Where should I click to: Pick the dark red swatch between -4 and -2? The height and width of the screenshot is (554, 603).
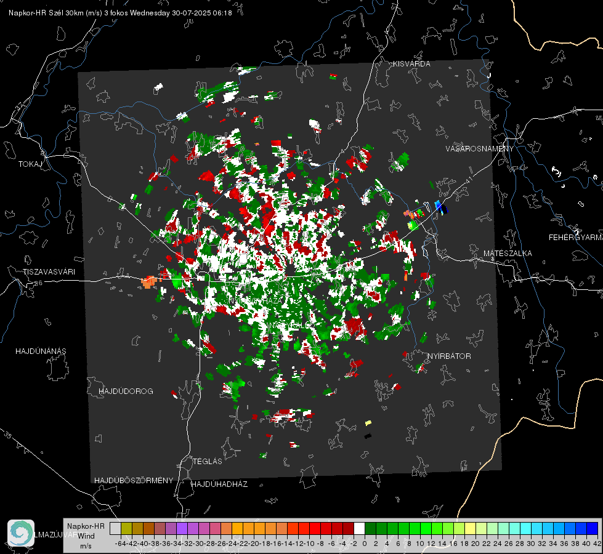coord(348,528)
